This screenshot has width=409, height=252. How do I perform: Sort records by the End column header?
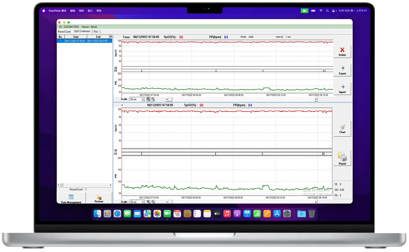(x=98, y=37)
